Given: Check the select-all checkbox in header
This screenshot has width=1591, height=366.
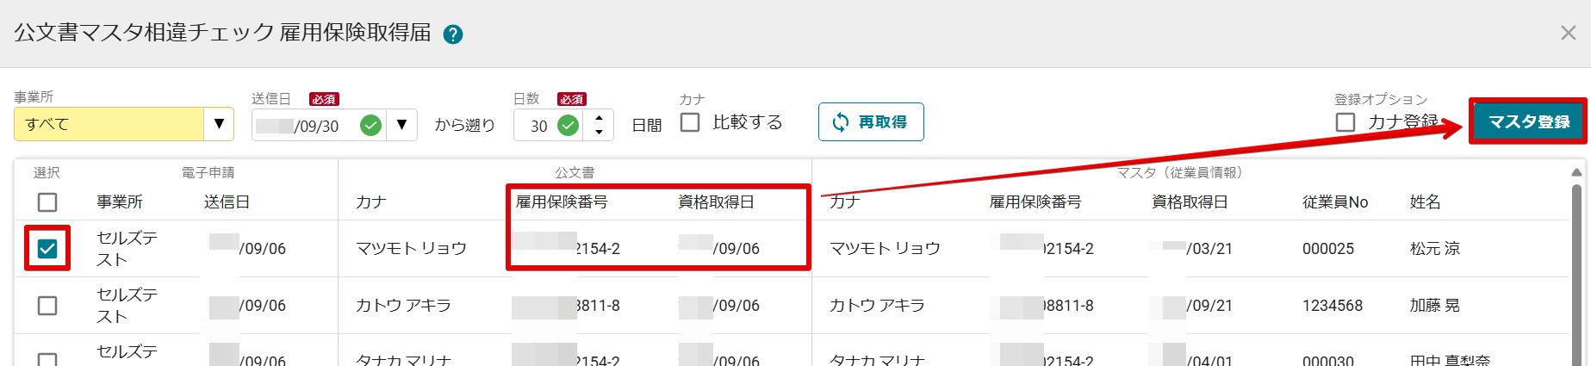Looking at the screenshot, I should pyautogui.click(x=47, y=202).
